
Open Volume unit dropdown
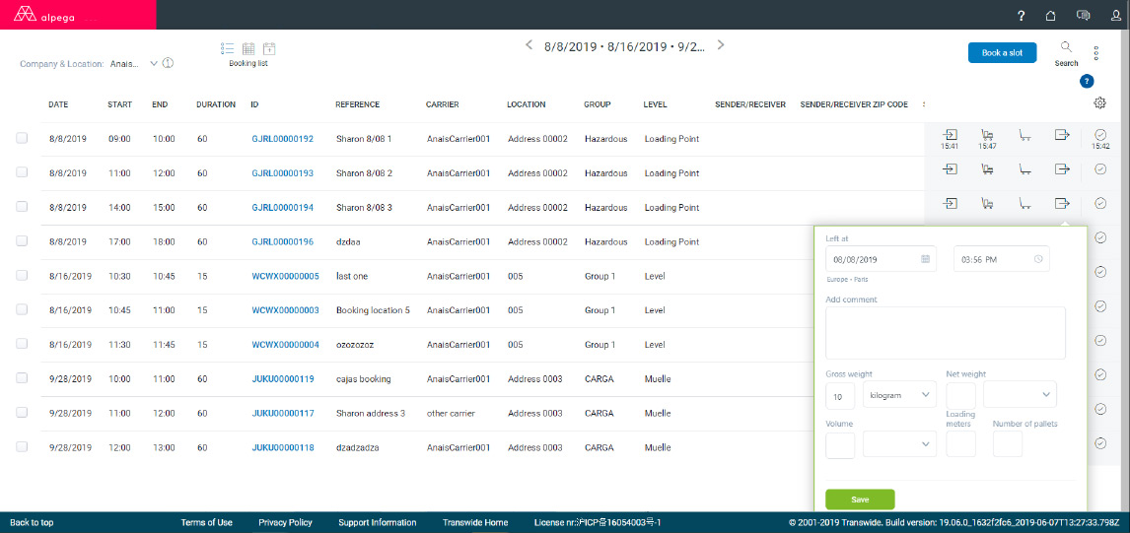(x=899, y=444)
